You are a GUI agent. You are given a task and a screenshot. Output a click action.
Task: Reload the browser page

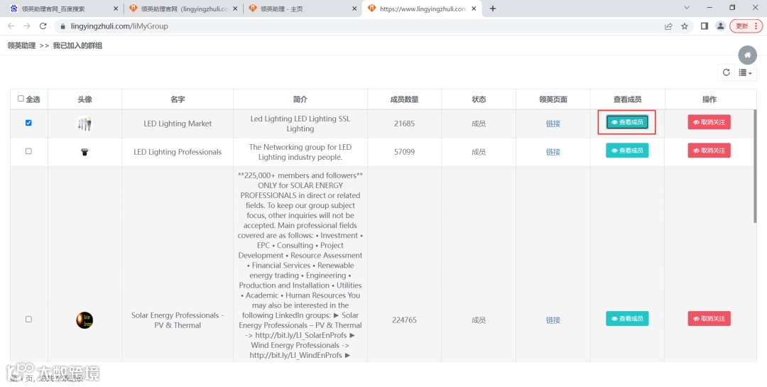(x=43, y=26)
